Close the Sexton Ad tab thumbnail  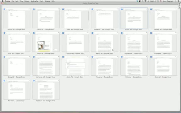tap(117, 33)
